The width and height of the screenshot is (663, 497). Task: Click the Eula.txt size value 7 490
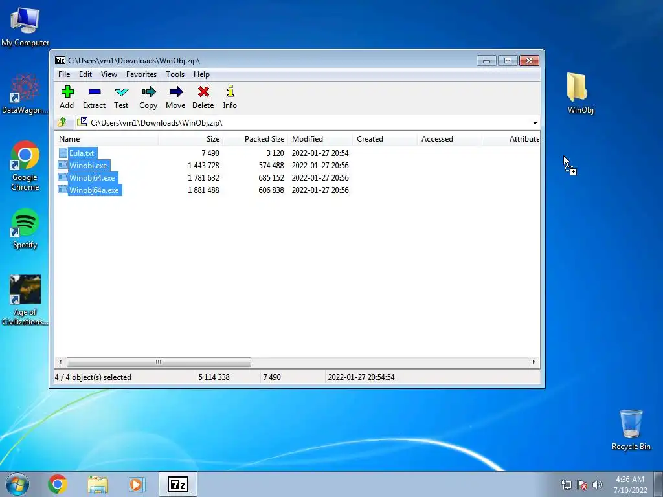210,153
